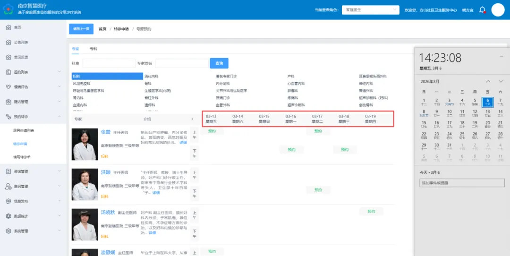Open the 首页 home icon in the sidebar

pyautogui.click(x=9, y=28)
